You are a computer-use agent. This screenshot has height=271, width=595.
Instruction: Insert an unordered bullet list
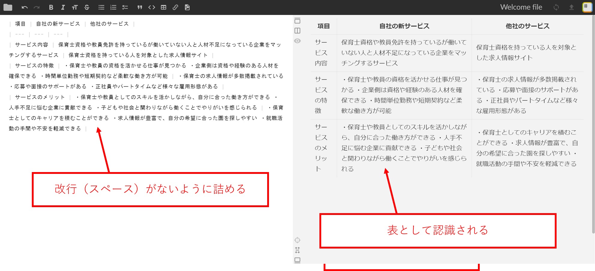101,7
